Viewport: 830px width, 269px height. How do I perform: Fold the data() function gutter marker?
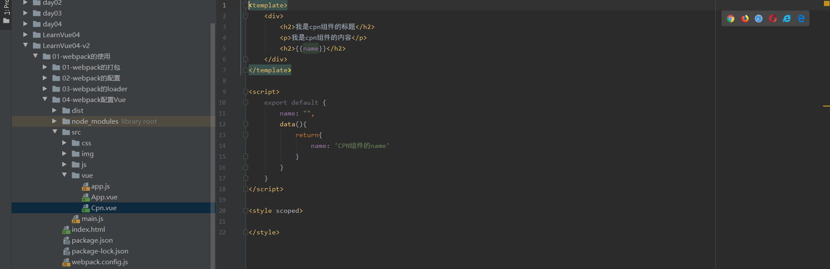click(246, 124)
